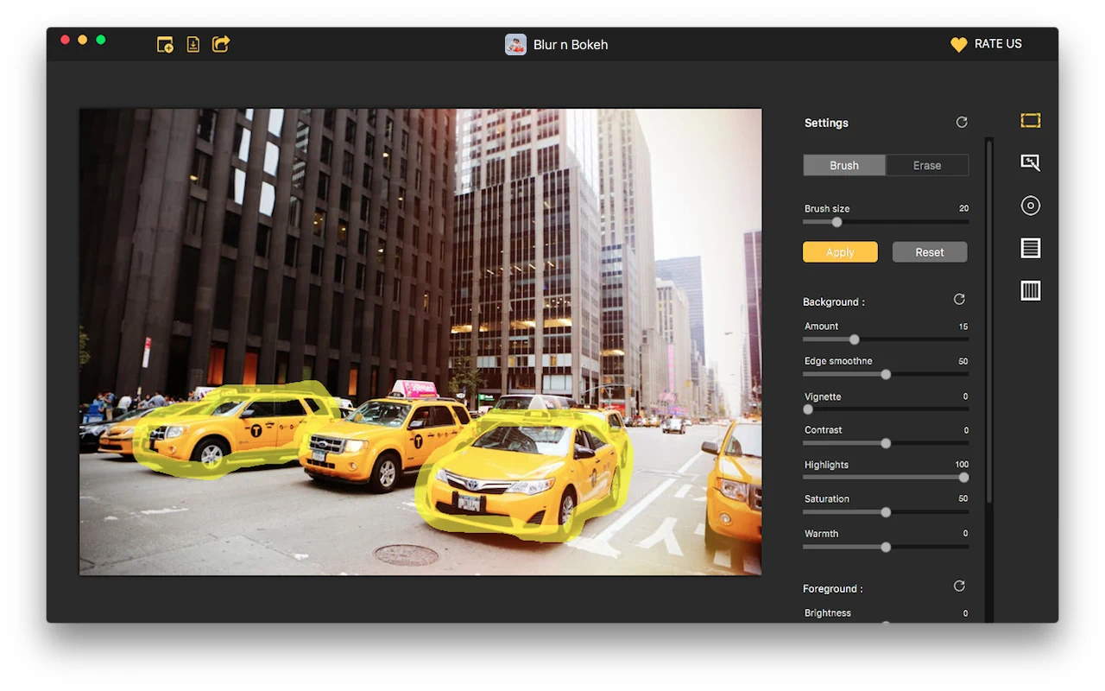1105x691 pixels.
Task: Select the yellow rectangle mask tool
Action: pos(1030,121)
